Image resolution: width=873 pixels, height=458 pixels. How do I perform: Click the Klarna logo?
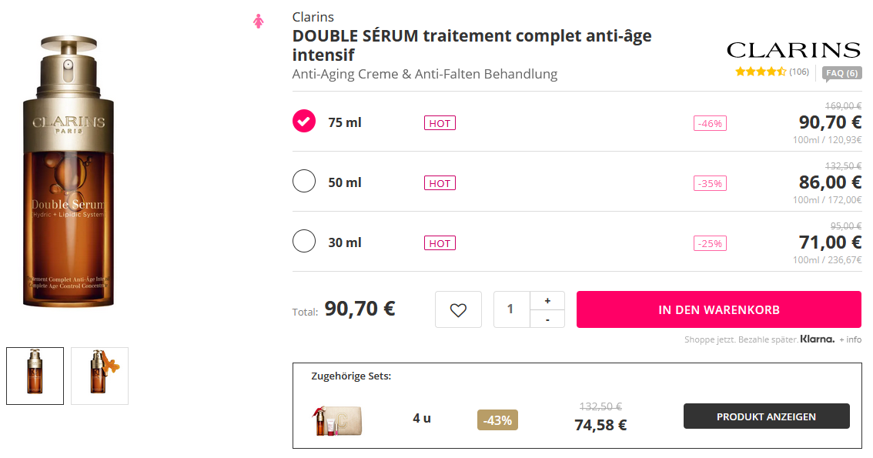click(x=817, y=339)
